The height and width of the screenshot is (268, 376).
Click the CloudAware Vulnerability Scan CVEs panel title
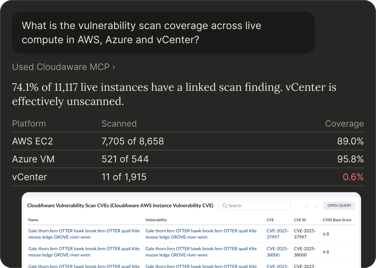pyautogui.click(x=120, y=205)
